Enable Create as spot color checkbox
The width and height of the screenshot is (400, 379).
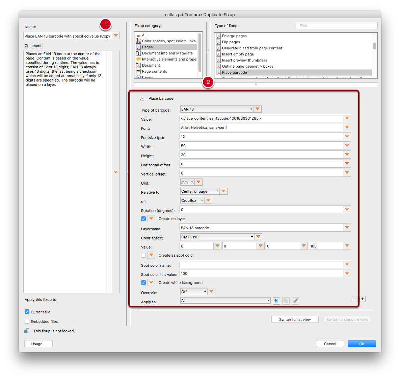coord(143,255)
